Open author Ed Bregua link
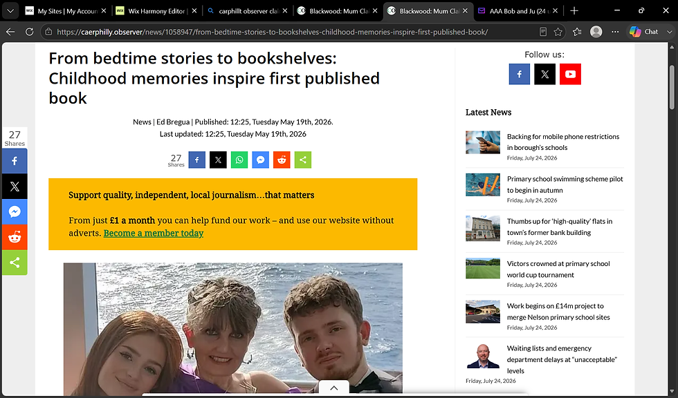Screen dimensions: 678x398 (173, 122)
